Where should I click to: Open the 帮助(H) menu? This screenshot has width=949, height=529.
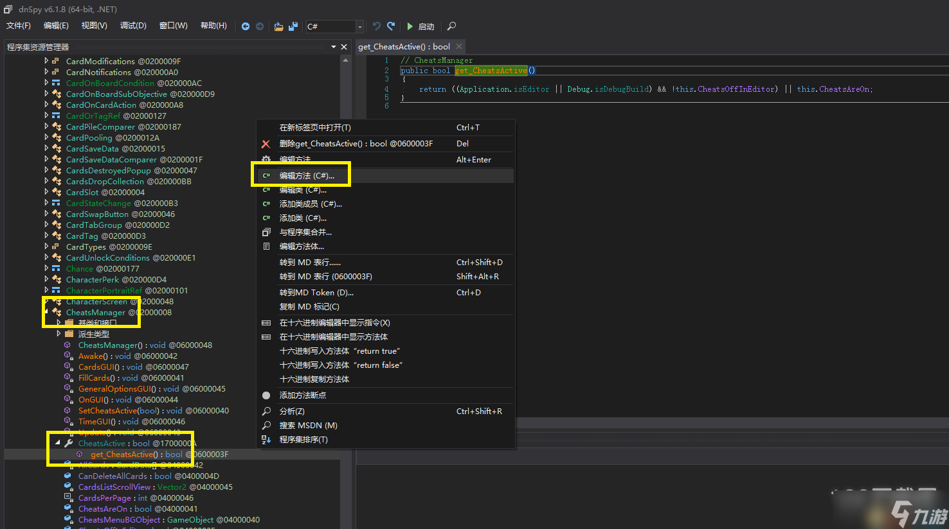click(214, 26)
